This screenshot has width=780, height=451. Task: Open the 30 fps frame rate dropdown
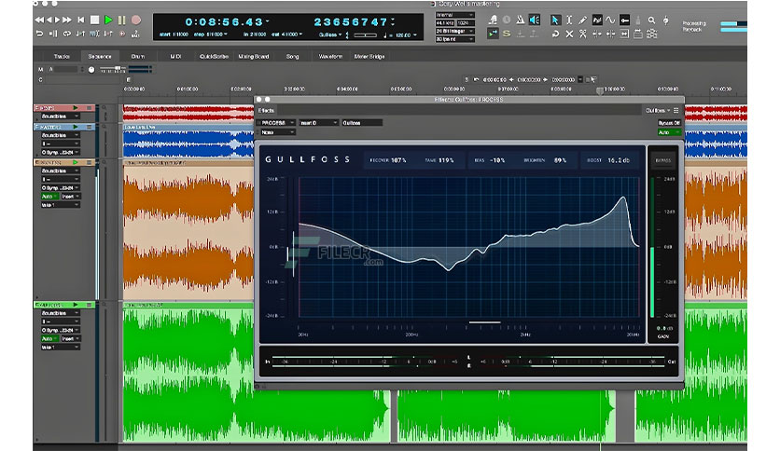454,39
